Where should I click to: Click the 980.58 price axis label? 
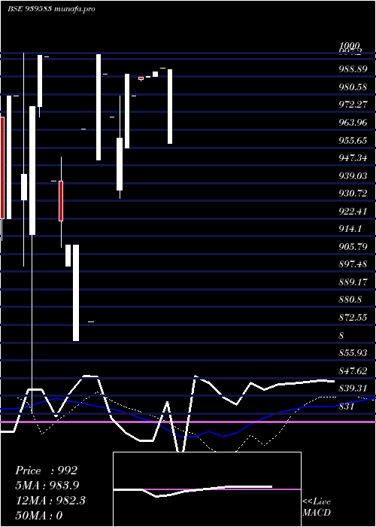353,87
